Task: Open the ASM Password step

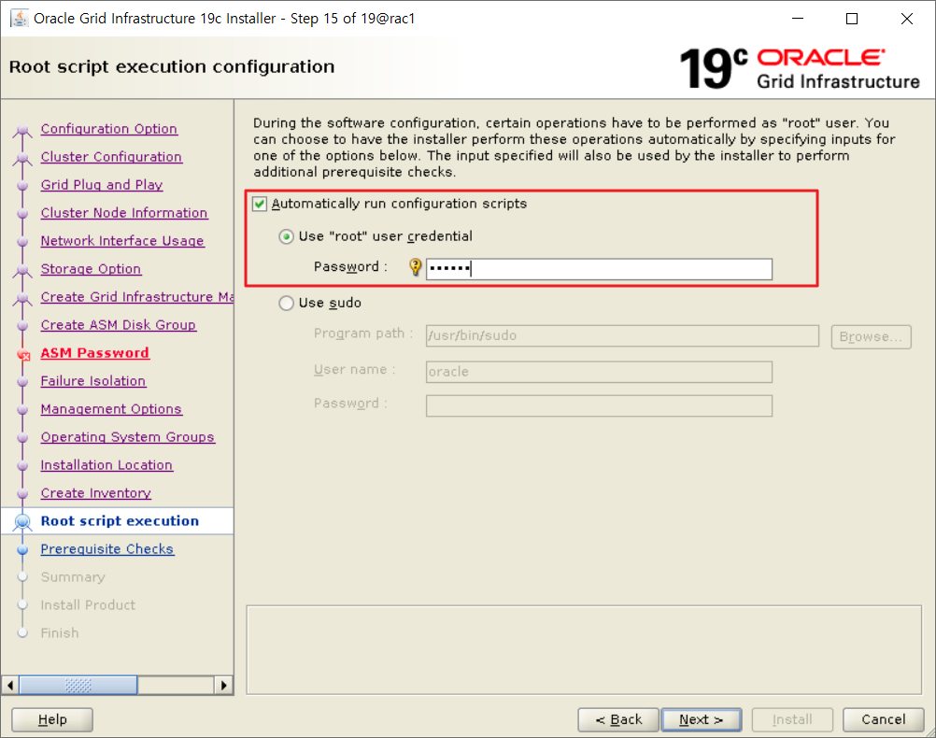Action: click(x=95, y=353)
